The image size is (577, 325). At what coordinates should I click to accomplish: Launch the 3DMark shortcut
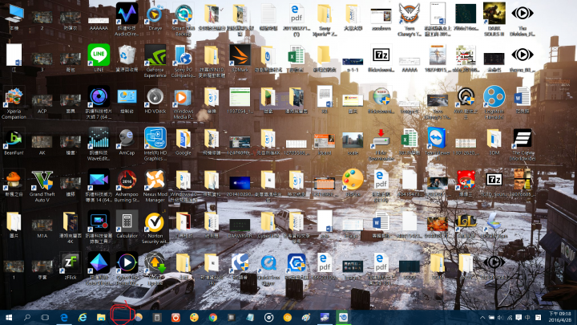240,58
